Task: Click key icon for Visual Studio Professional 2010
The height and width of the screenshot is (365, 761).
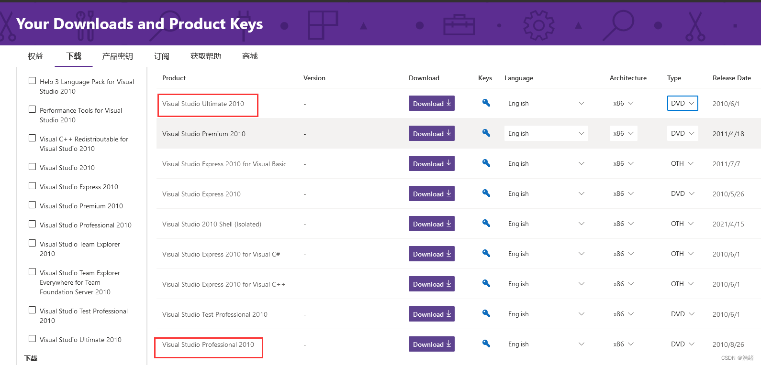Action: (x=486, y=344)
